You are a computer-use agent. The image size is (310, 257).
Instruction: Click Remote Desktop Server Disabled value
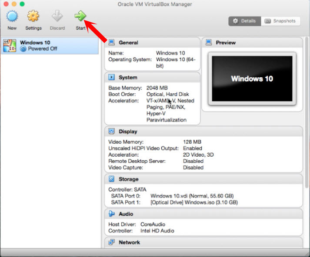(x=193, y=161)
